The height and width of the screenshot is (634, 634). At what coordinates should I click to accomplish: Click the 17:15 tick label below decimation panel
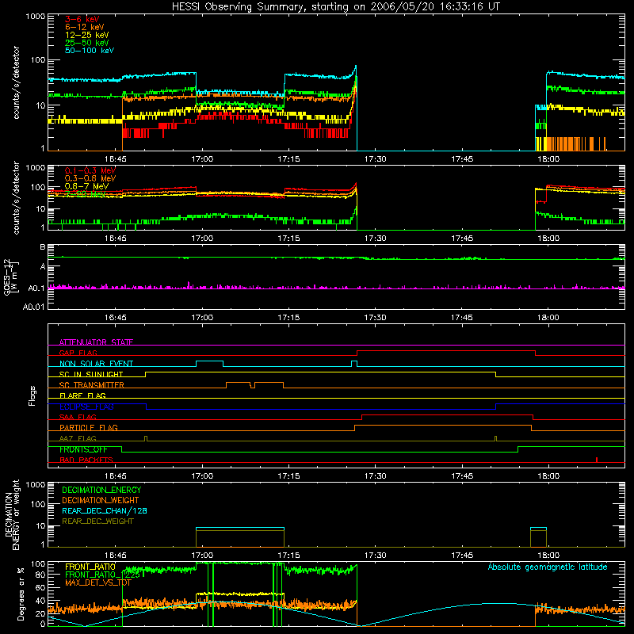[x=288, y=556]
